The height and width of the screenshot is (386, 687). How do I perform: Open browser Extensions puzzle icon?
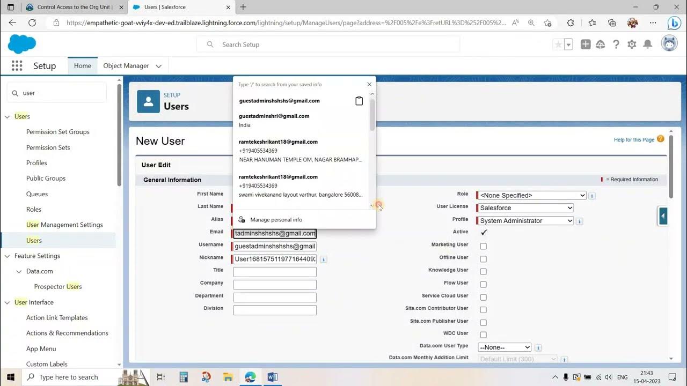(x=571, y=23)
